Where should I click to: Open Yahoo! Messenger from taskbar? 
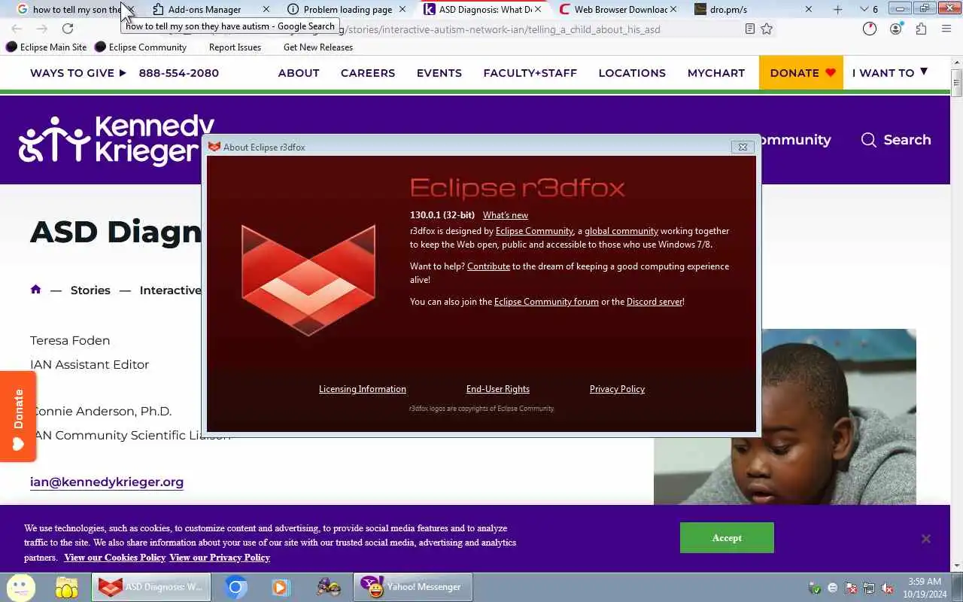tap(413, 587)
